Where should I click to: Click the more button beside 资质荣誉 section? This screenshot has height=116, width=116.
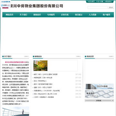pos(111,56)
